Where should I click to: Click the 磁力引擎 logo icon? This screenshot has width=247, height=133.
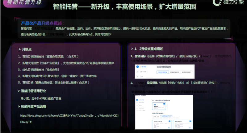point(217,2)
